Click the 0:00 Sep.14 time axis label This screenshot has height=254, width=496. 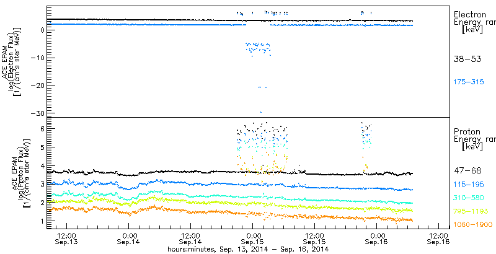(128, 239)
